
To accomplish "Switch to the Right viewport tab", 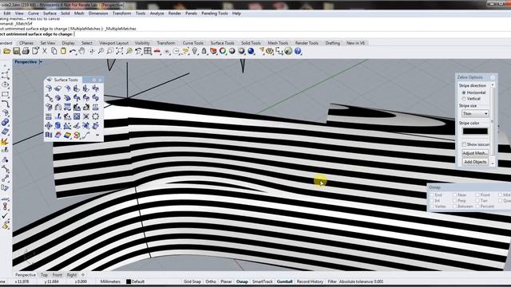I will pos(72,275).
